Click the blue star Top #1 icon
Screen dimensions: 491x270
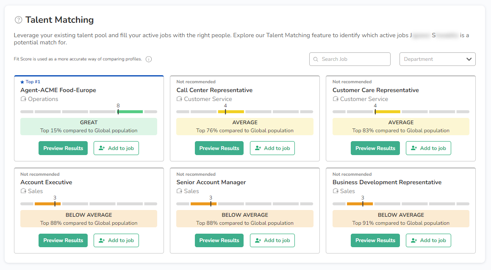pyautogui.click(x=22, y=82)
